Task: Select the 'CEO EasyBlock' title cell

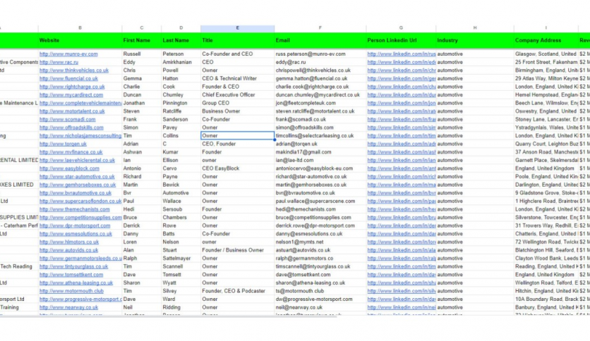Action: click(237, 168)
